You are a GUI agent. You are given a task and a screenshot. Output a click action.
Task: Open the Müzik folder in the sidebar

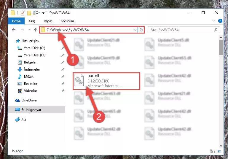coord(29,76)
